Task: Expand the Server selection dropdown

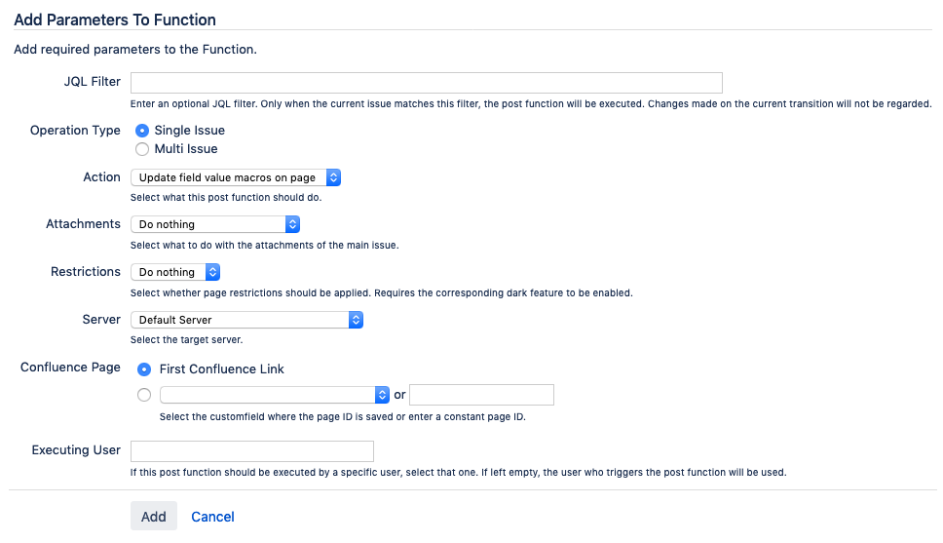Action: pos(246,319)
